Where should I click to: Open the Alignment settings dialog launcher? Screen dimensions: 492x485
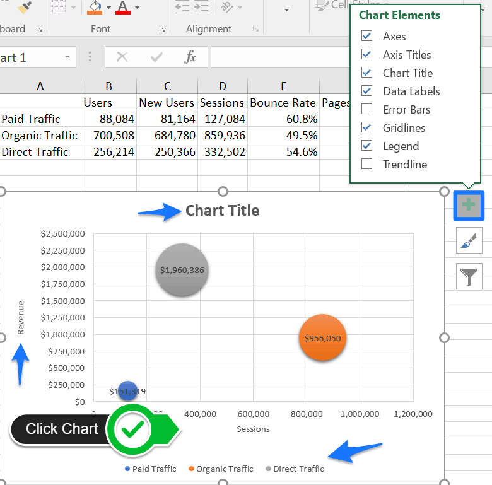coord(255,29)
